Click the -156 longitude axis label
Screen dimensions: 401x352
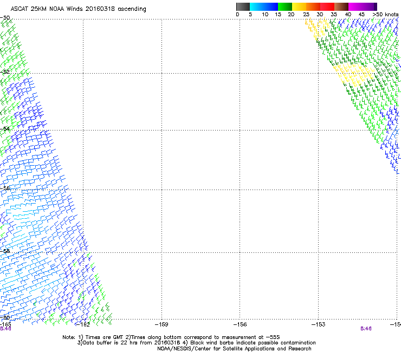[240, 324]
